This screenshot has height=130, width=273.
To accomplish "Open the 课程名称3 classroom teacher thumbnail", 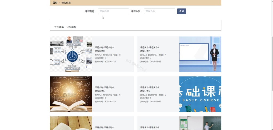I will [200, 123].
